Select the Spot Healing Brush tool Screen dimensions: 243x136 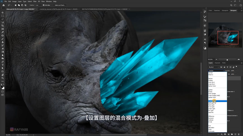coord(3,36)
